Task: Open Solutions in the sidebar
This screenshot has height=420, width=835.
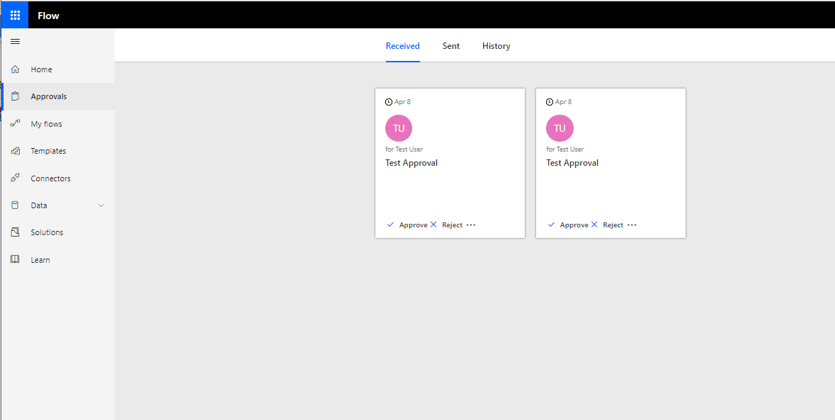Action: pos(57,232)
